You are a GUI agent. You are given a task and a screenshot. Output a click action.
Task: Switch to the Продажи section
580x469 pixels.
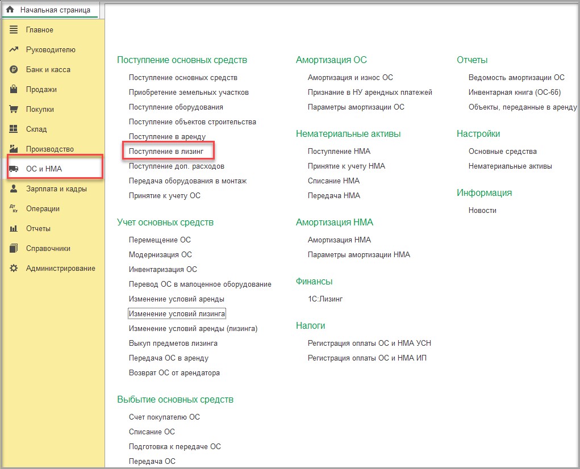click(41, 90)
